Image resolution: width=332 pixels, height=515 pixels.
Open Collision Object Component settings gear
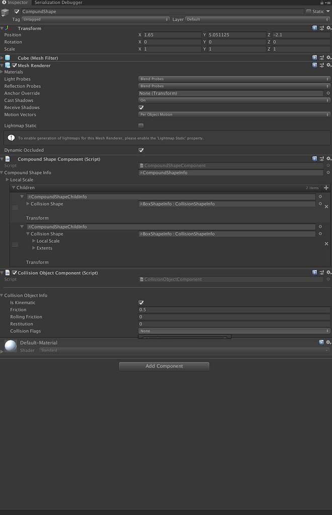(x=329, y=273)
